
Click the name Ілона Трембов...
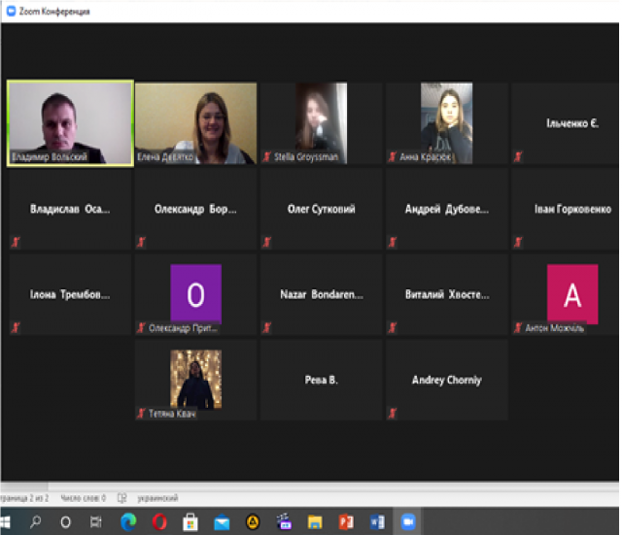click(70, 294)
